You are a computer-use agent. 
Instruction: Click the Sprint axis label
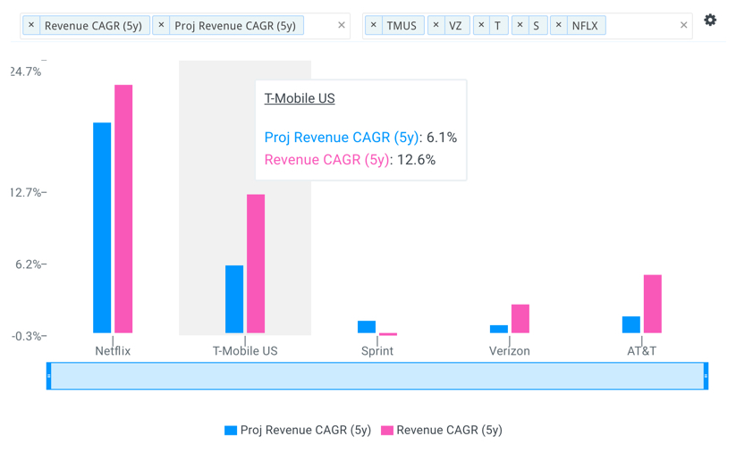pos(377,351)
